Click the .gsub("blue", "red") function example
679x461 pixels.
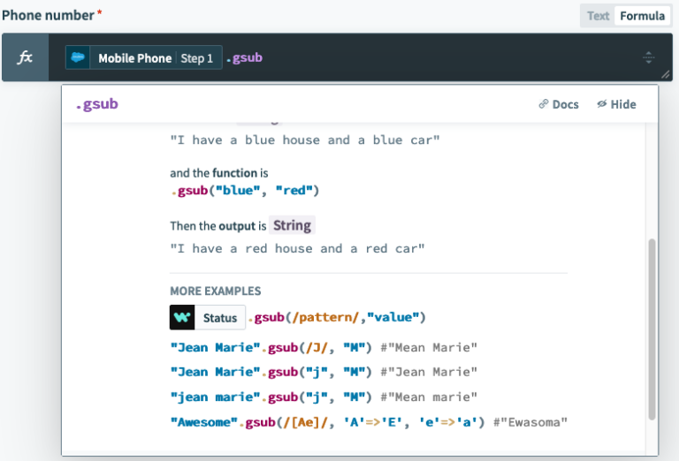(x=244, y=190)
